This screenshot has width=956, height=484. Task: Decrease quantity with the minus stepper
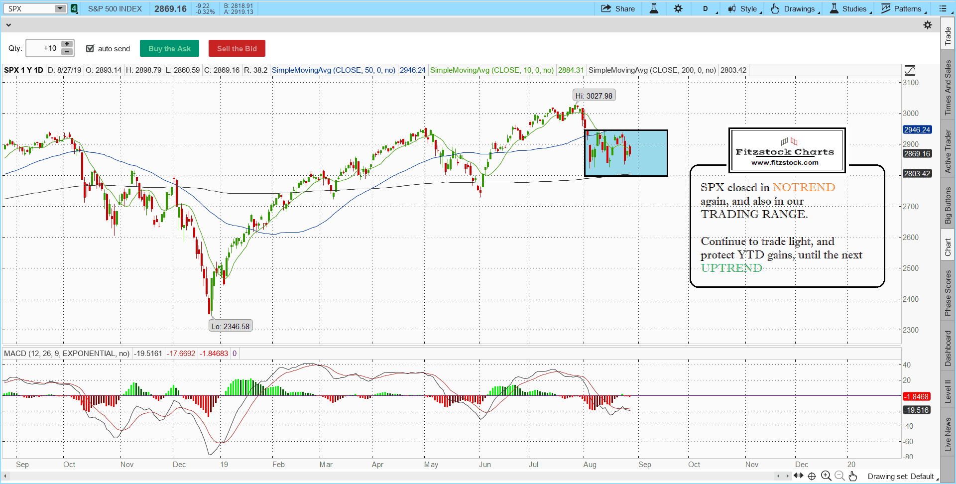(67, 52)
